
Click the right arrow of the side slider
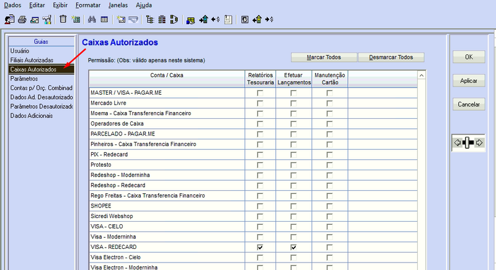click(x=479, y=142)
